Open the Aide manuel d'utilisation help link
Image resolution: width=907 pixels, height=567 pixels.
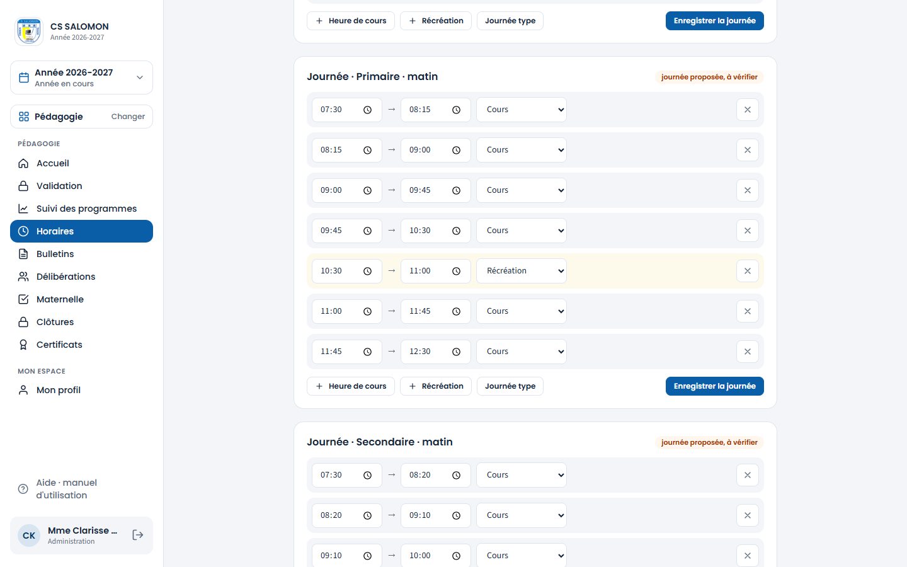click(81, 489)
